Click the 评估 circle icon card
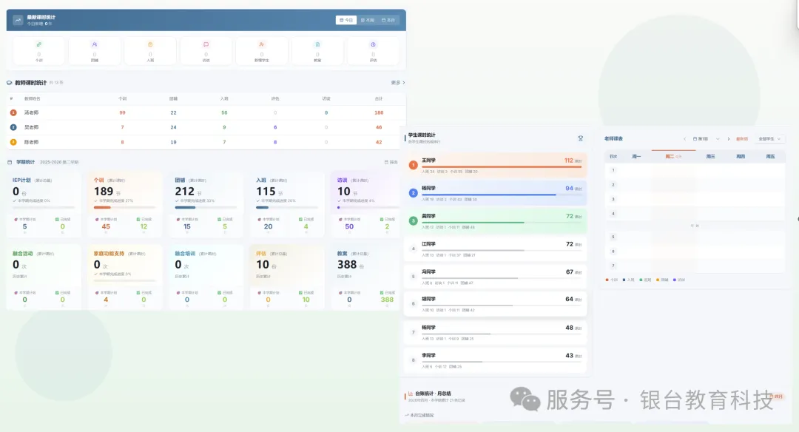This screenshot has width=799, height=432. (373, 50)
